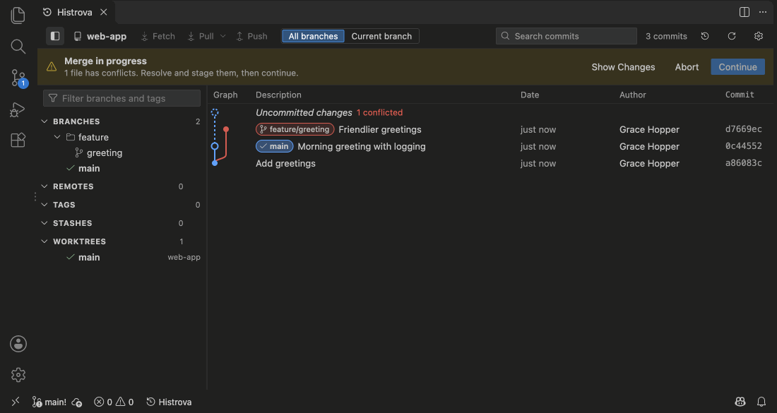Select the All branches toggle
Viewport: 777px width, 413px height.
tap(313, 36)
